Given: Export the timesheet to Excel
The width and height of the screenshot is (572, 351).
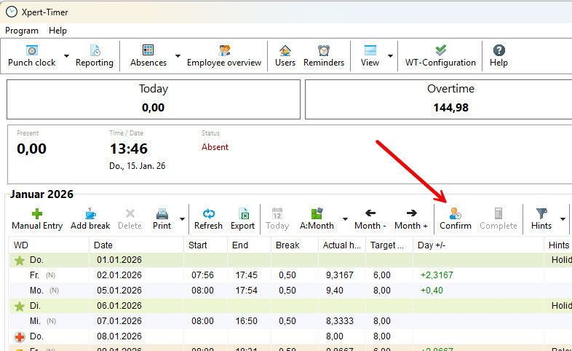Looking at the screenshot, I should (243, 218).
